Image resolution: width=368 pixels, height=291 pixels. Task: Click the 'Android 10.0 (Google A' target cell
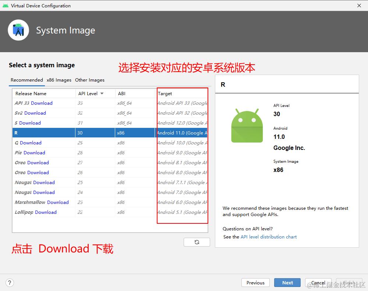(x=181, y=143)
